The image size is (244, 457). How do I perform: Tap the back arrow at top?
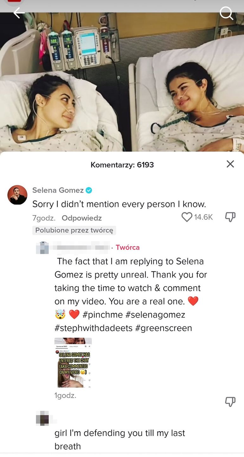click(x=19, y=13)
